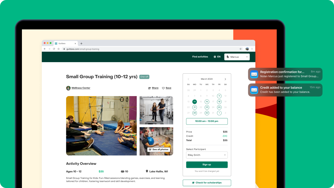Click the -$10 credit value
Image resolution: width=334 pixels, height=188 pixels.
pos(225,136)
